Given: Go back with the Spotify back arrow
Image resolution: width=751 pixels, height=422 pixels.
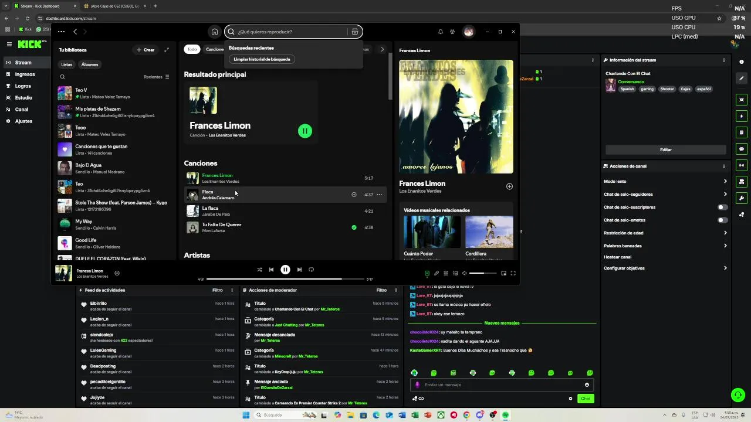Looking at the screenshot, I should point(75,32).
